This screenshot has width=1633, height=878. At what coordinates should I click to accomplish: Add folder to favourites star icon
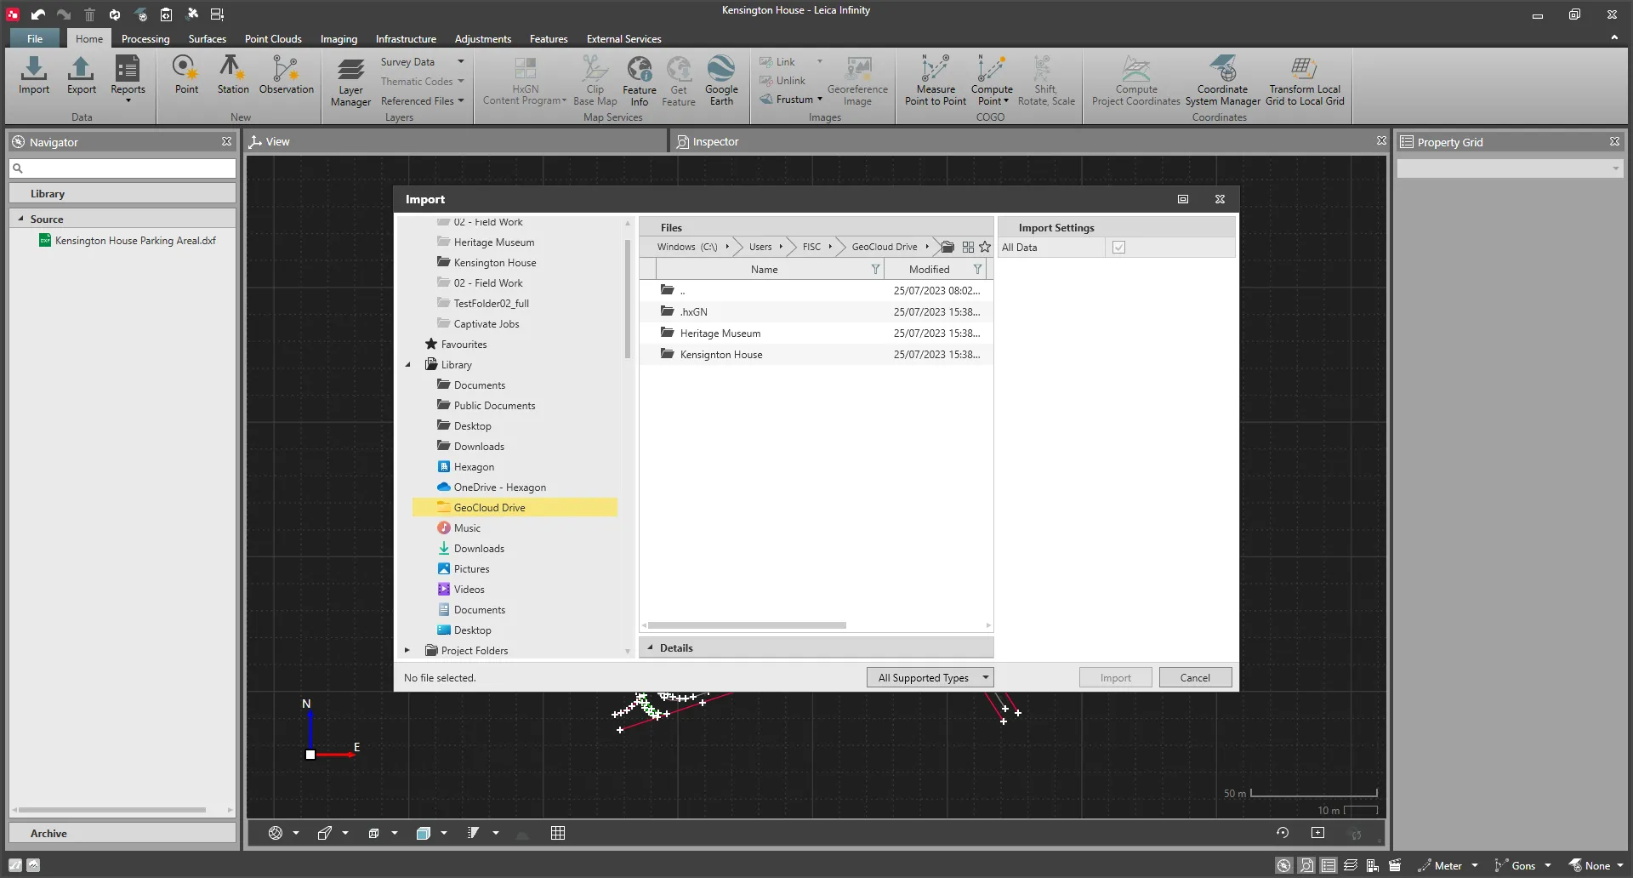coord(985,248)
